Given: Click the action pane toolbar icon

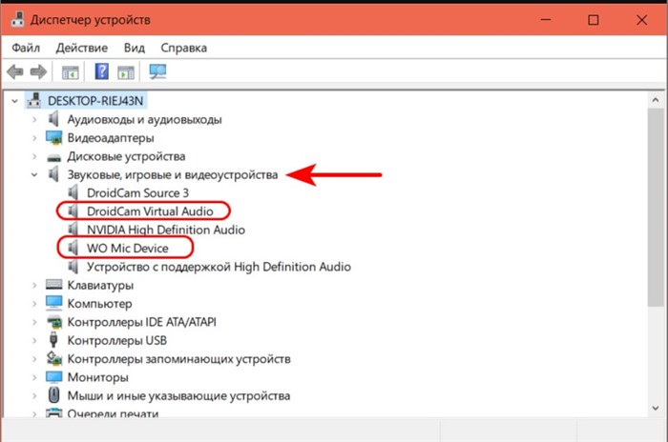Looking at the screenshot, I should point(126,72).
